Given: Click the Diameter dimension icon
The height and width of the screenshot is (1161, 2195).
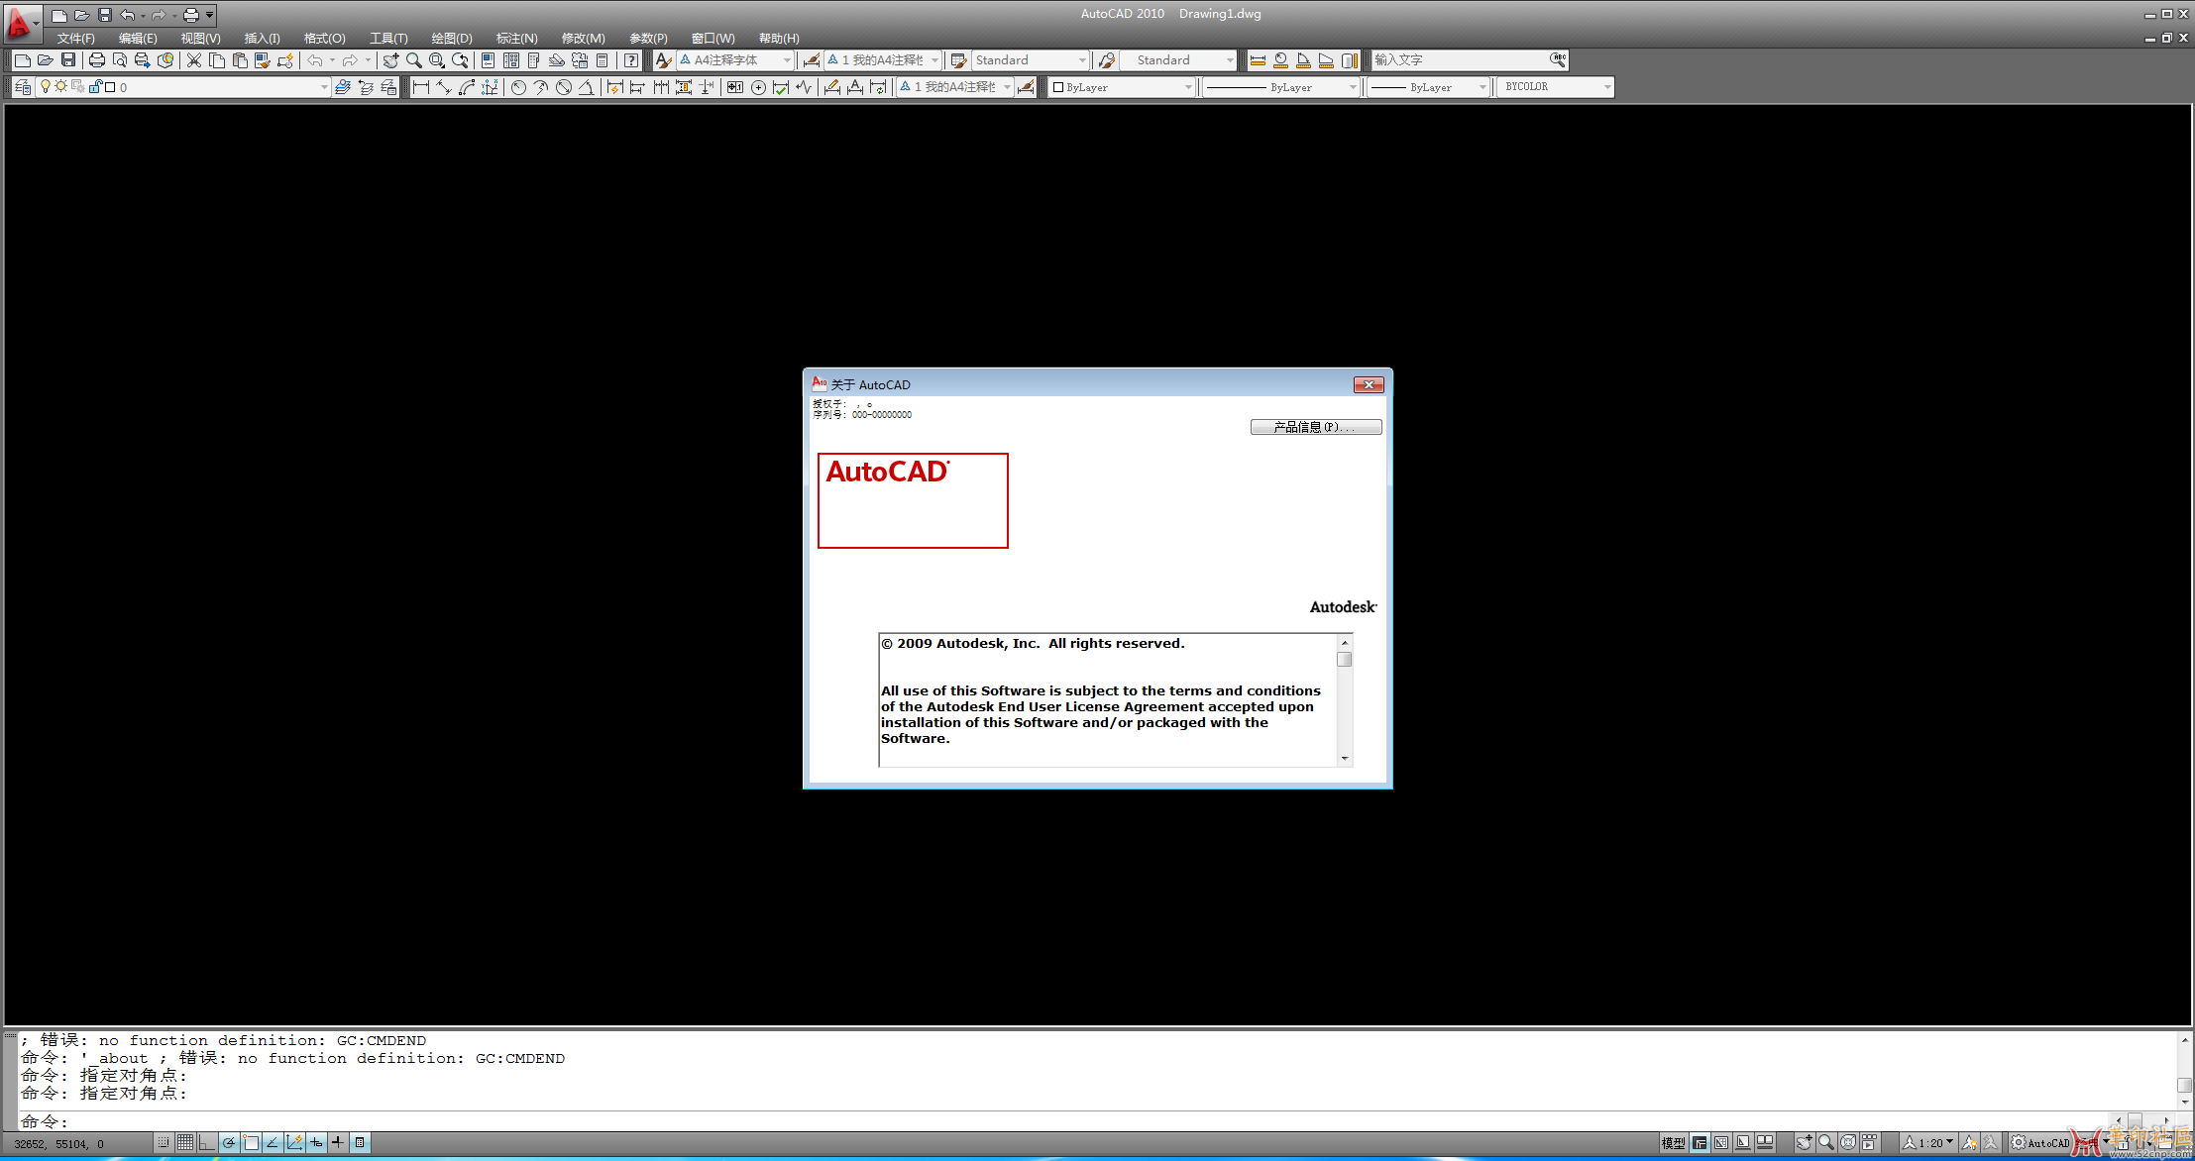Looking at the screenshot, I should tap(564, 87).
